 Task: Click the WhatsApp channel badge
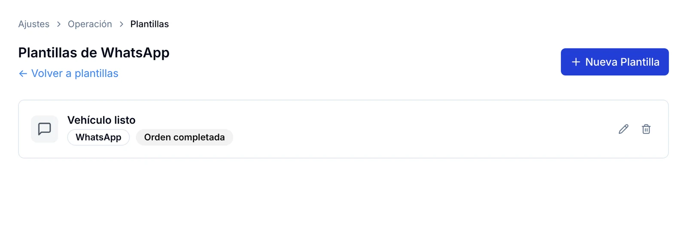pyautogui.click(x=98, y=137)
